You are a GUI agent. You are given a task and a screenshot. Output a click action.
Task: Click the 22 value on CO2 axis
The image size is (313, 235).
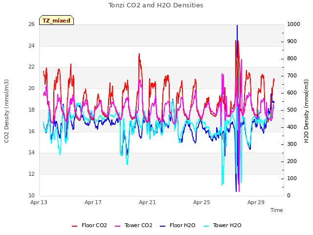click(31, 67)
